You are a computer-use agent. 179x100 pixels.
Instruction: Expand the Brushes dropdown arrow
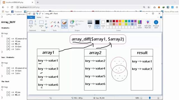pos(64,27)
